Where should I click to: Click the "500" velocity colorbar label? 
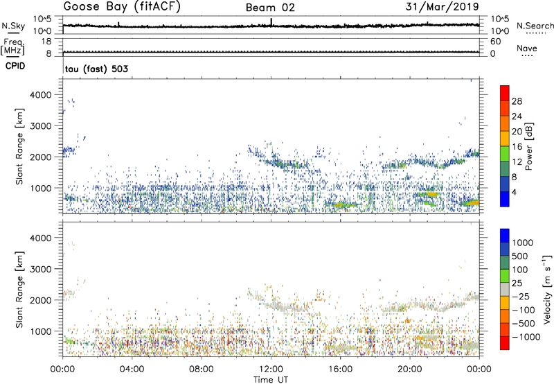point(519,256)
